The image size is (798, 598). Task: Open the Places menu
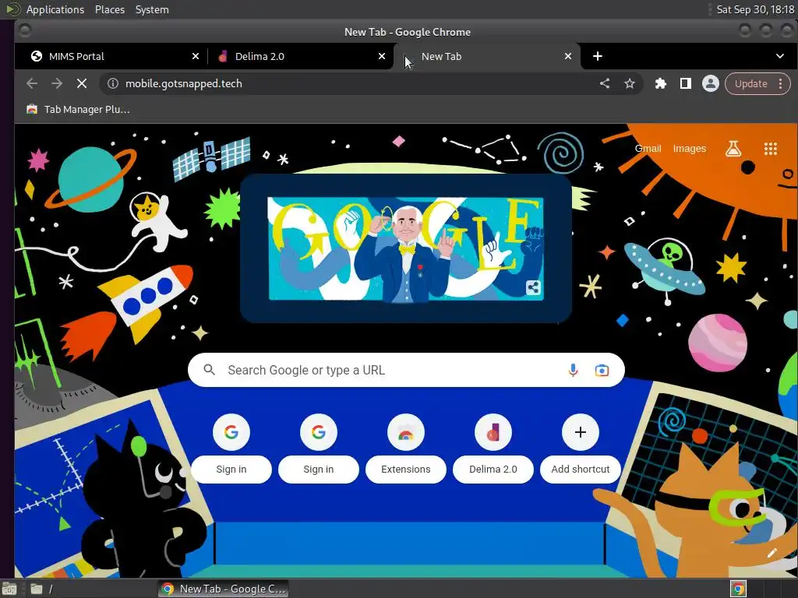tap(109, 9)
